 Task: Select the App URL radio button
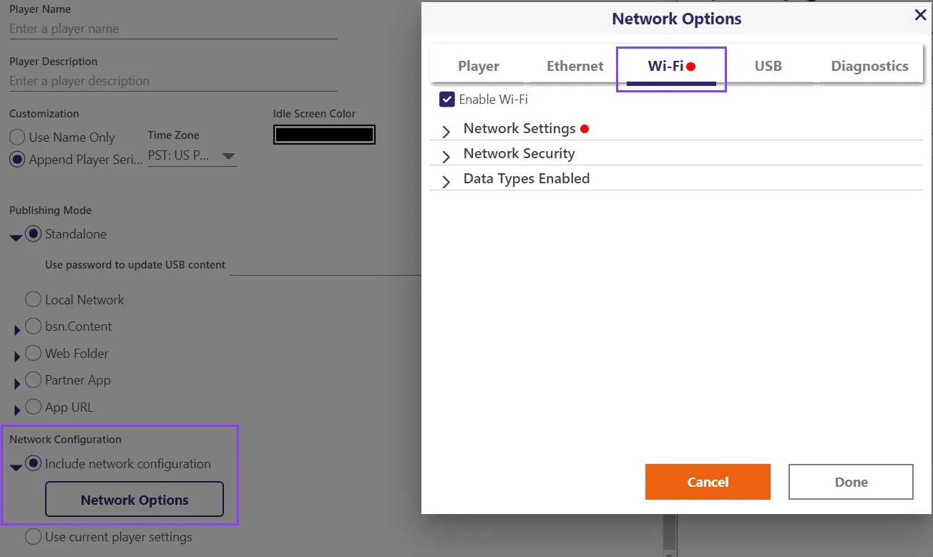point(33,407)
